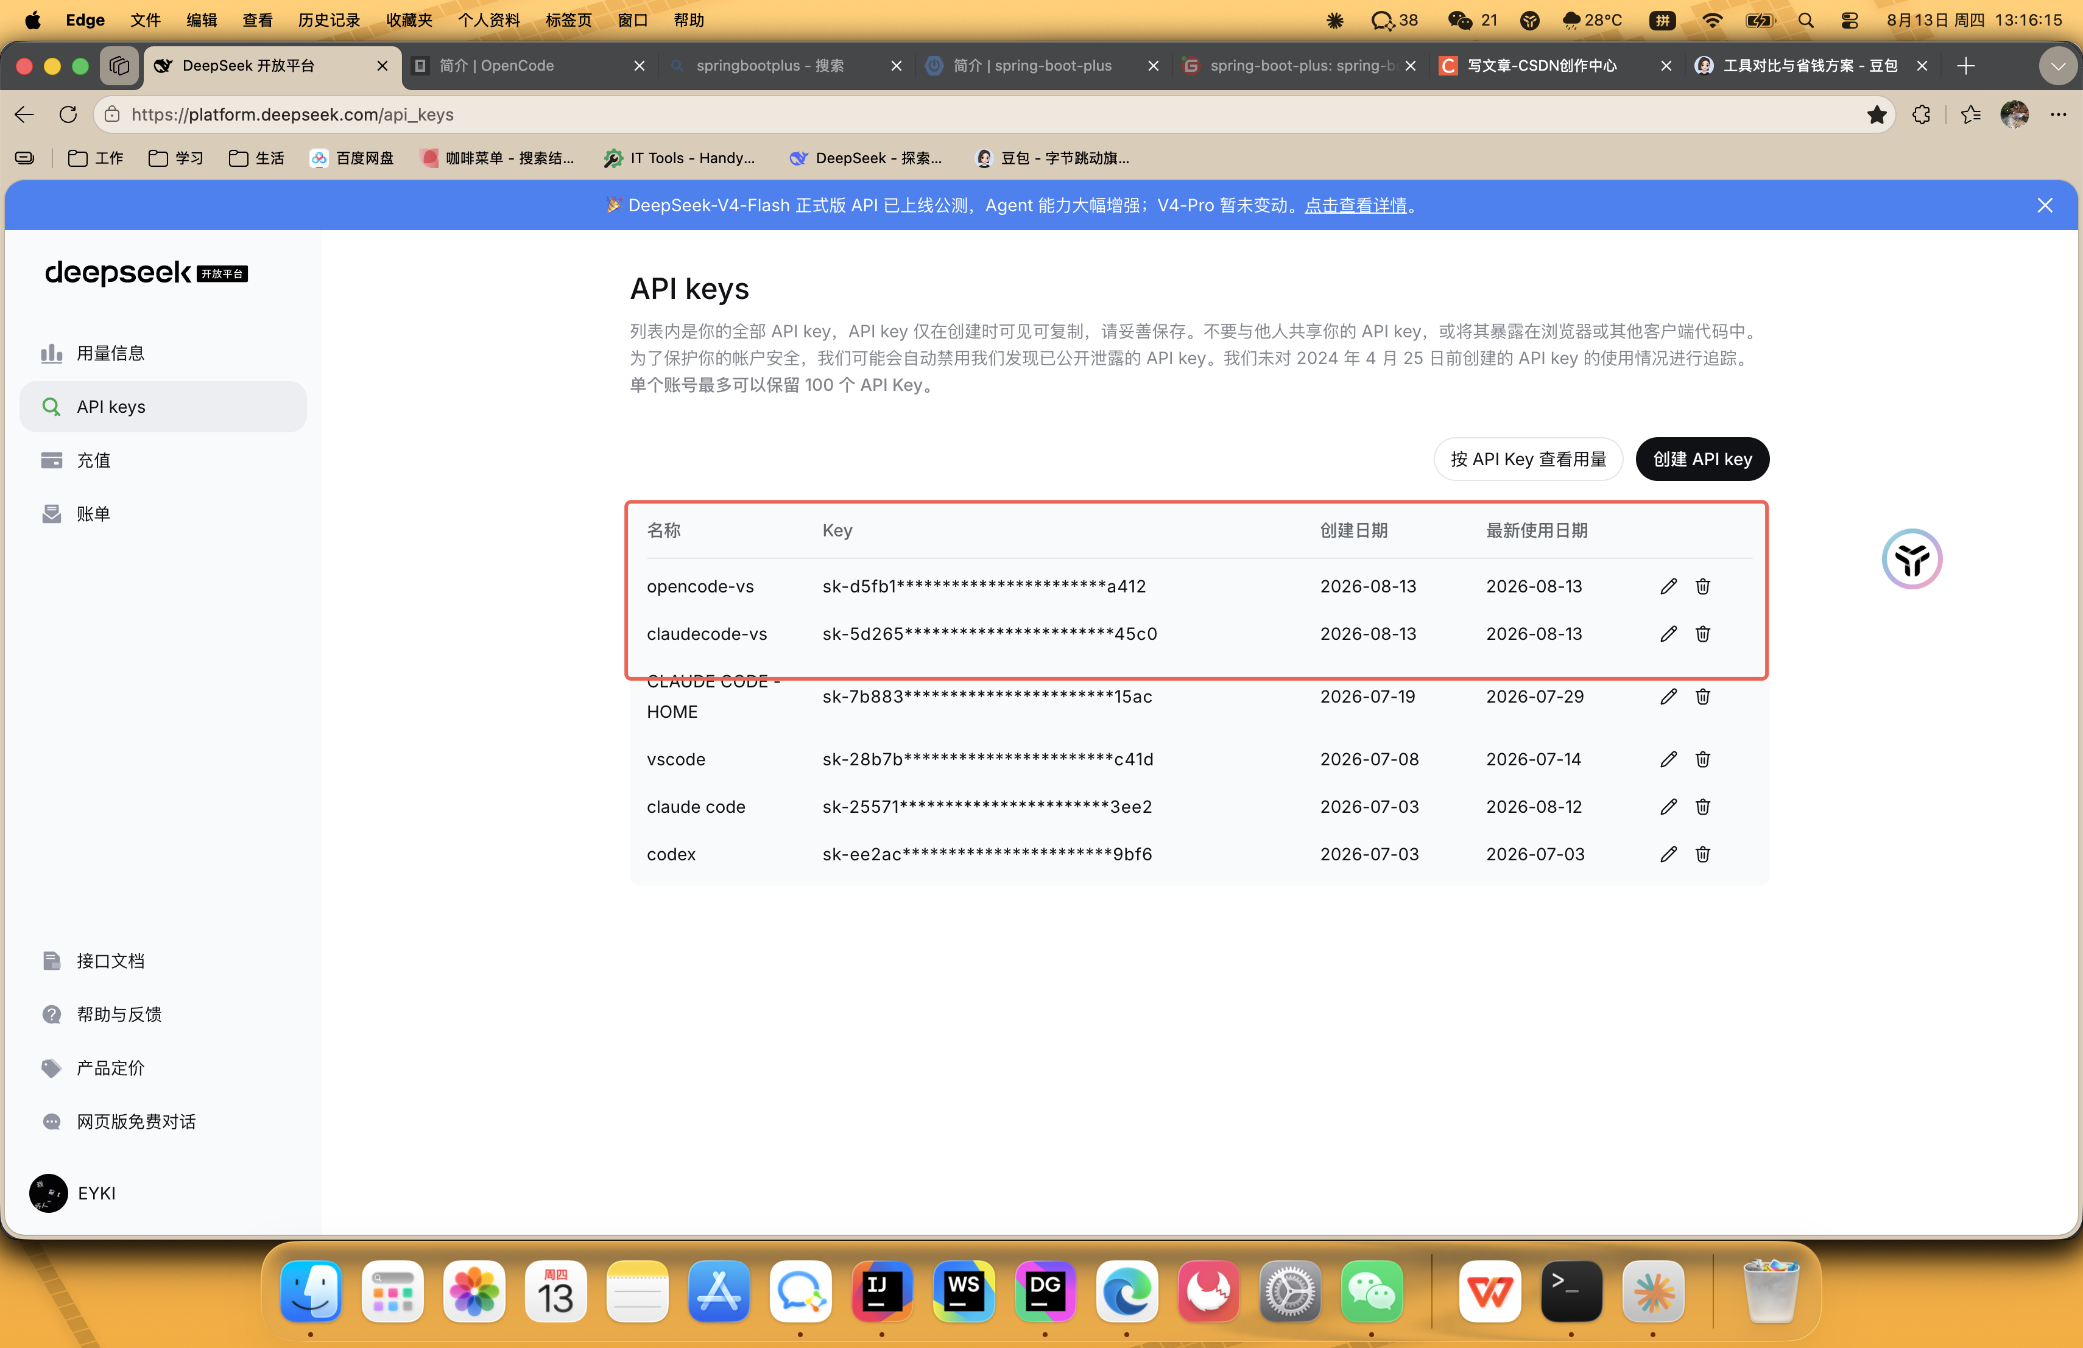Bookmark this page with the star icon
2083x1348 pixels.
click(1875, 114)
